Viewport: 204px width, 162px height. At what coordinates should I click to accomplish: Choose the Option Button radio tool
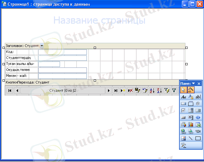point(198,104)
